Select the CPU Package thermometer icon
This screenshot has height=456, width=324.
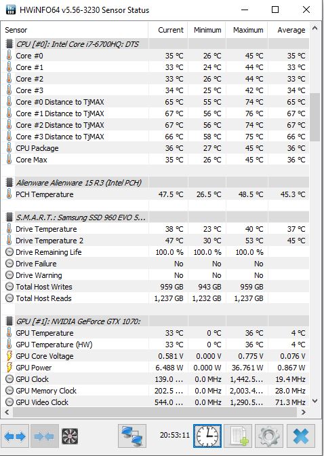[9, 148]
